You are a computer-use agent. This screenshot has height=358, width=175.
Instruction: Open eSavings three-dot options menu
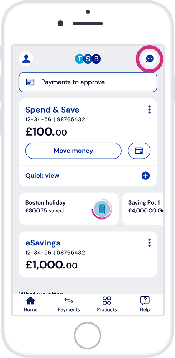[150, 243]
